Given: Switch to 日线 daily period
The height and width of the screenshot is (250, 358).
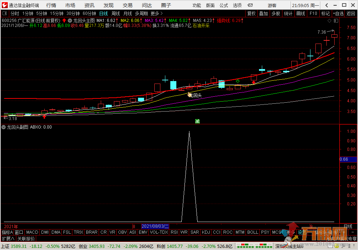Looking at the screenshot, I should coord(103,13).
